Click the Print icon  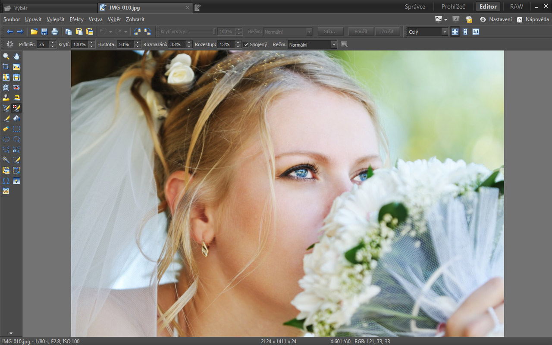[x=55, y=31]
